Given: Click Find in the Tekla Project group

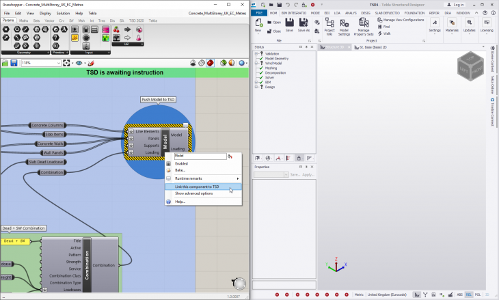Looking at the screenshot, I should [x=383, y=27].
